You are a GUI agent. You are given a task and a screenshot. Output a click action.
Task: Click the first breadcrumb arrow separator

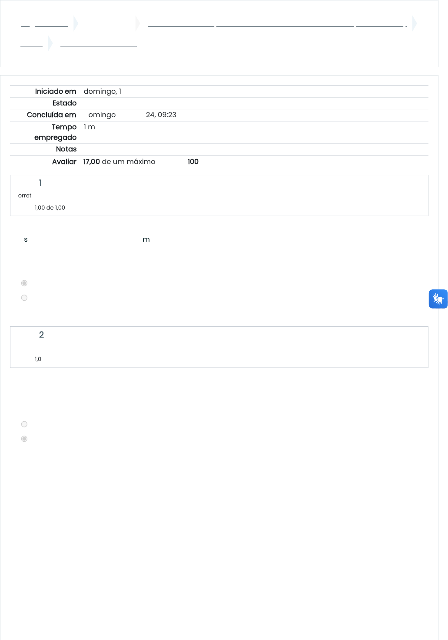tap(76, 23)
